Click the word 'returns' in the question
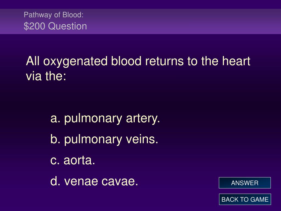 (164, 61)
